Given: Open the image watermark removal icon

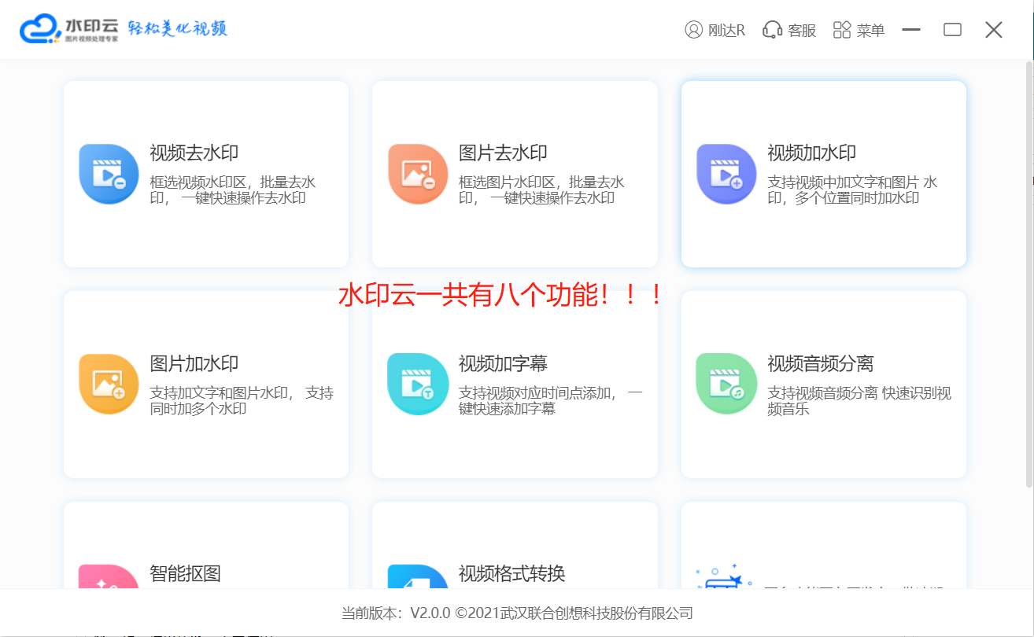Looking at the screenshot, I should (418, 174).
